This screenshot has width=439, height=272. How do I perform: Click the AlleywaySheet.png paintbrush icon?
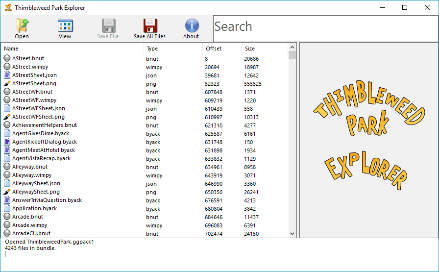point(7,192)
